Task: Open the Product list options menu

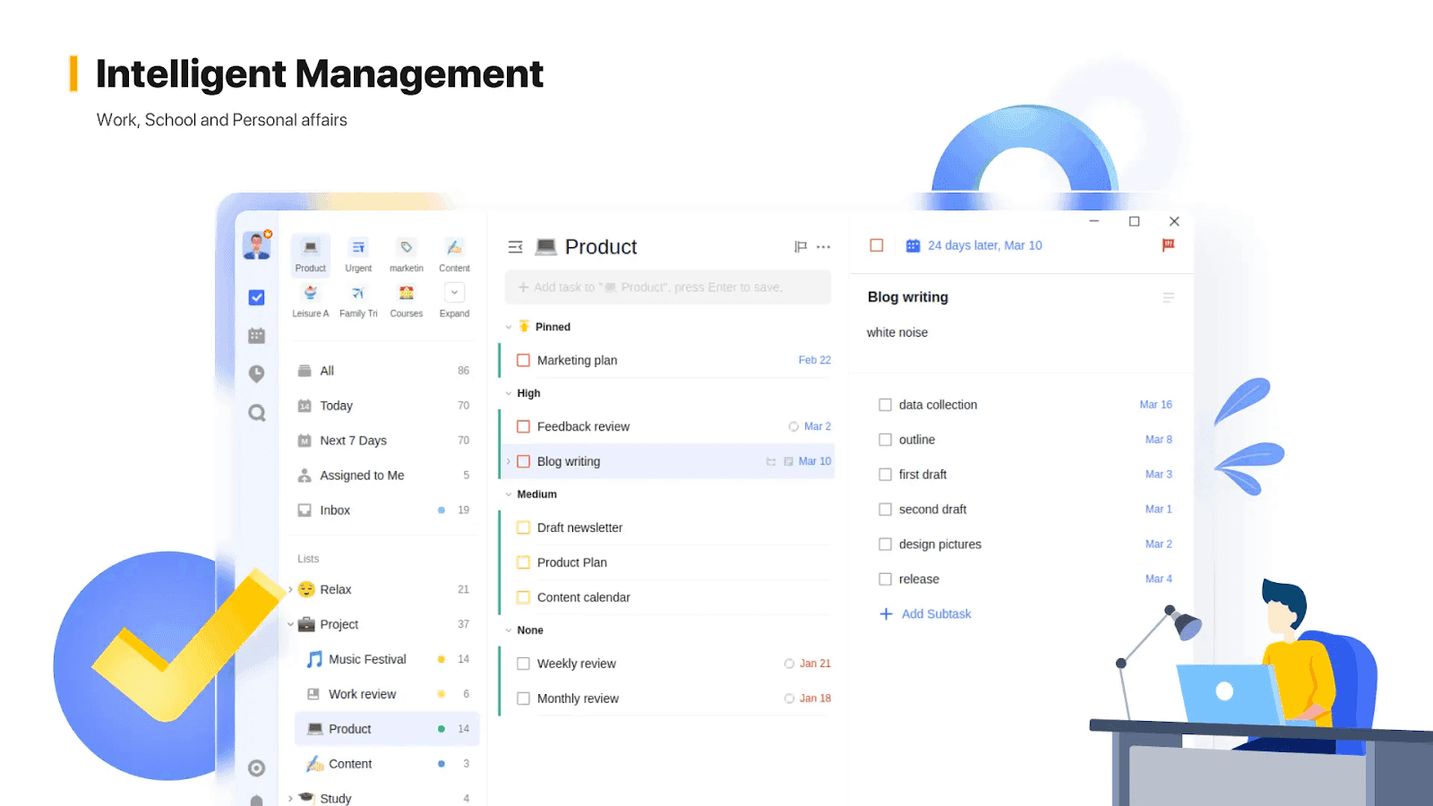Action: 822,246
